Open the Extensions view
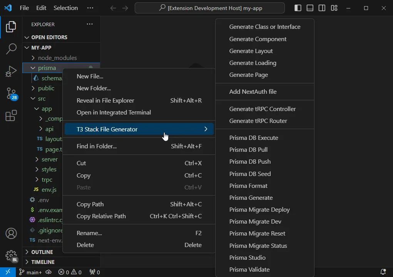 click(x=11, y=116)
